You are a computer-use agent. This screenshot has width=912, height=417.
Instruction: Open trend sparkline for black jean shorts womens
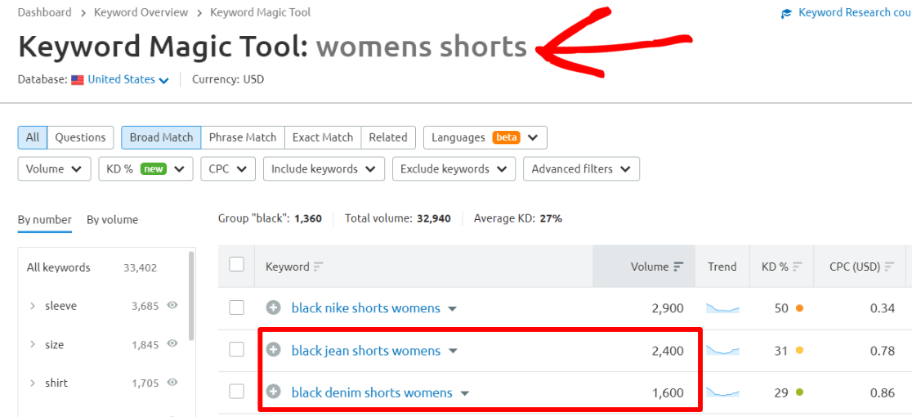pyautogui.click(x=722, y=350)
